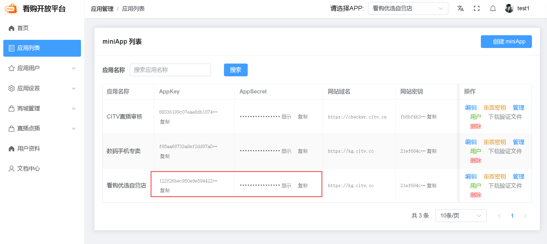Screen dimensions: 547x244
Task: Download verification file for 看购优选自营店
Action: [x=505, y=186]
